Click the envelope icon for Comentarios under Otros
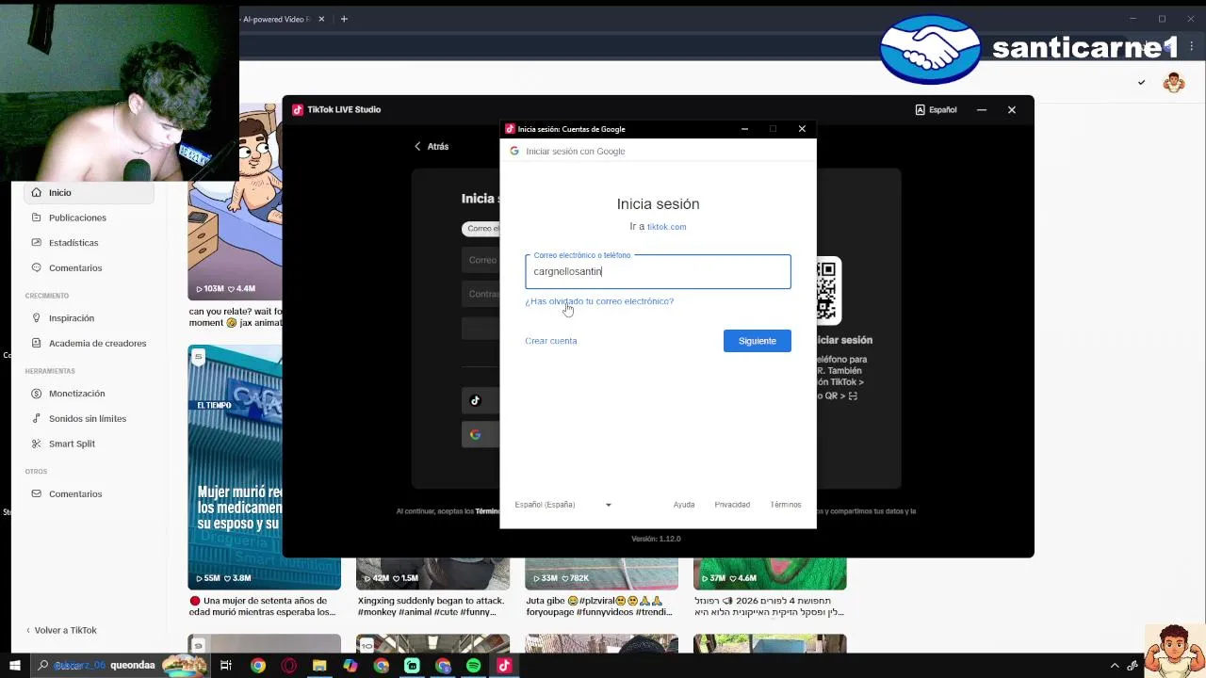The image size is (1206, 678). (36, 493)
